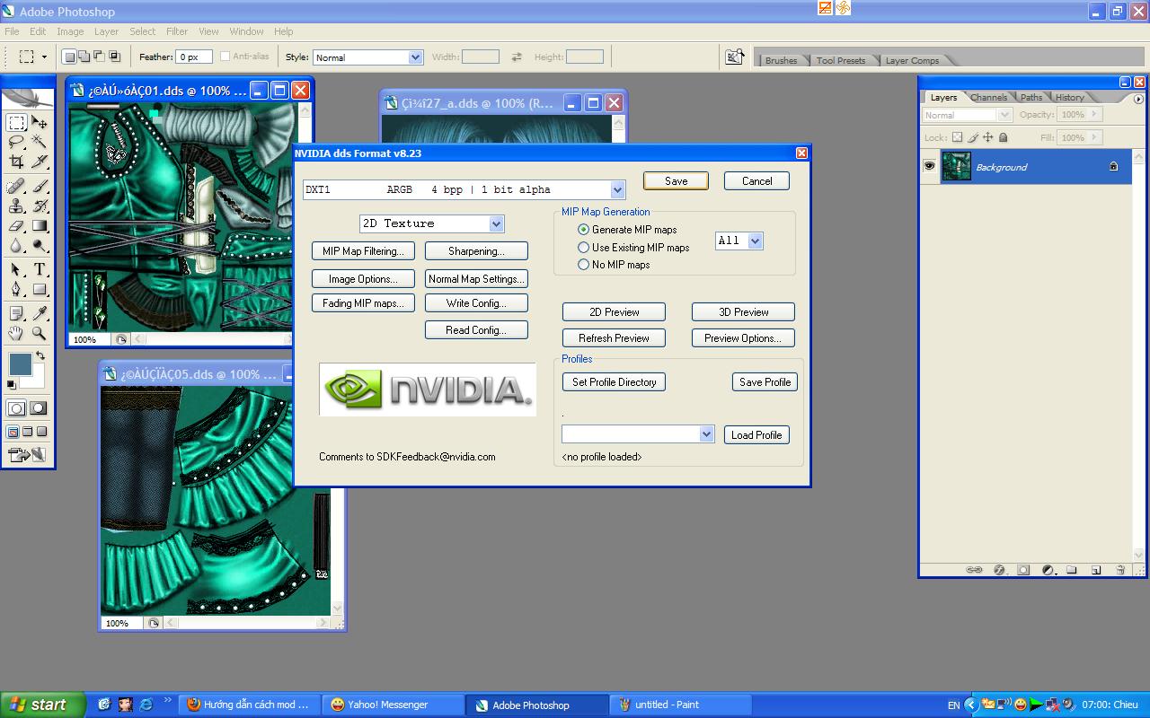Image resolution: width=1150 pixels, height=718 pixels.
Task: Toggle Edit in Standard Mode
Action: pos(16,408)
